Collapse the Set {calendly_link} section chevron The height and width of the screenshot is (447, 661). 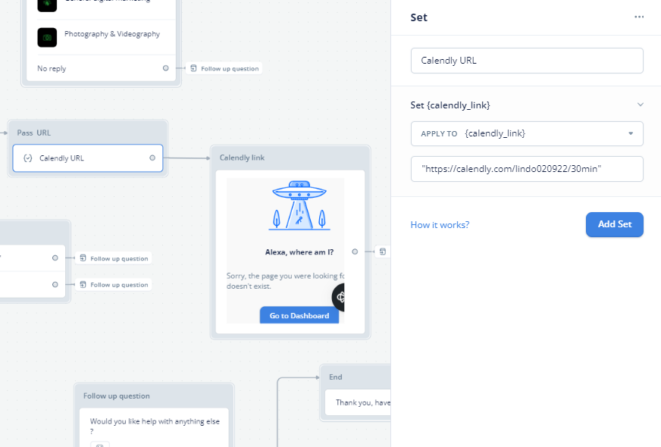coord(641,105)
